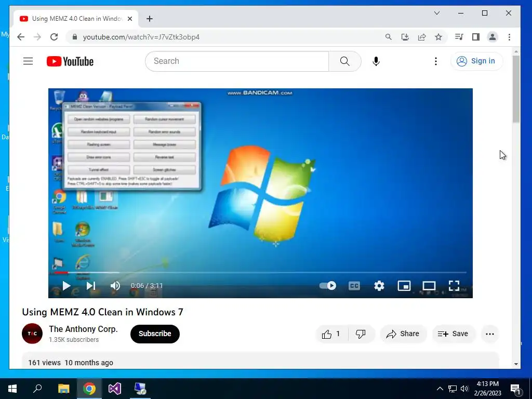
Task: Open the tab search chevron
Action: coord(437,13)
